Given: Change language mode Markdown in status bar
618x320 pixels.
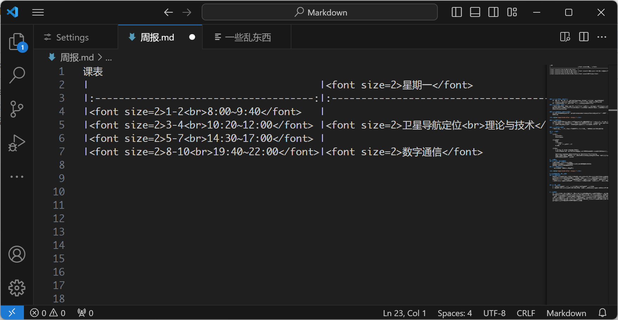Looking at the screenshot, I should 566,313.
